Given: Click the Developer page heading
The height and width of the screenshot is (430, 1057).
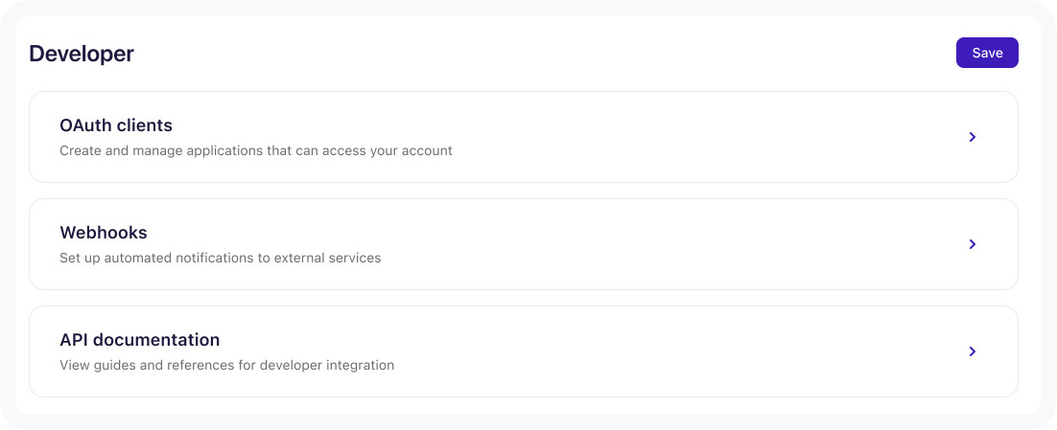Looking at the screenshot, I should tap(82, 54).
